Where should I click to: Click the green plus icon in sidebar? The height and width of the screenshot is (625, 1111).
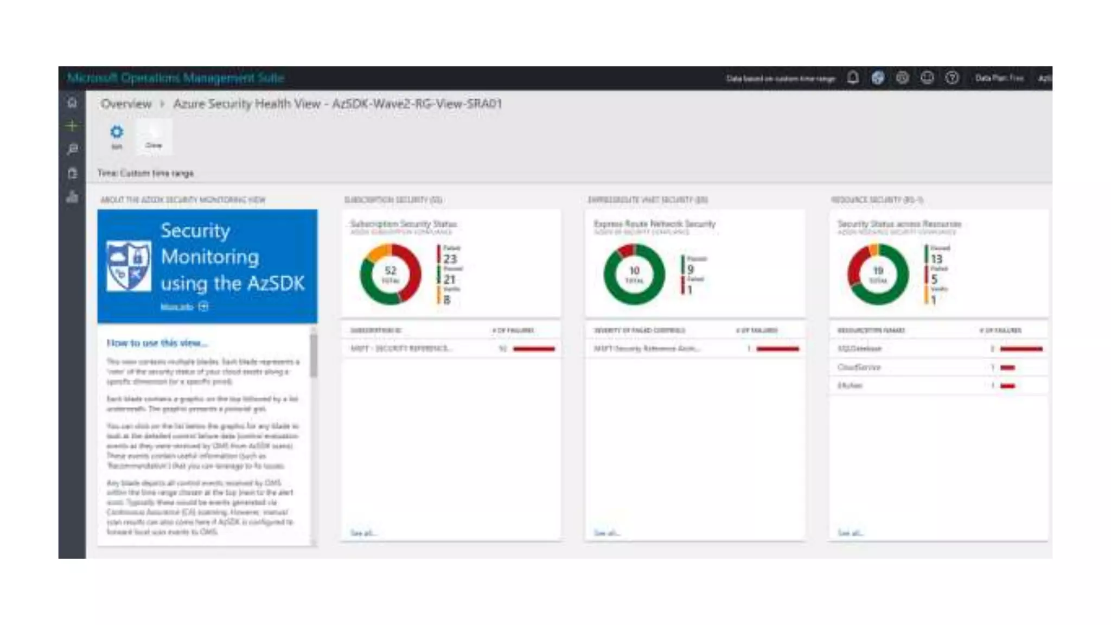[x=72, y=126]
